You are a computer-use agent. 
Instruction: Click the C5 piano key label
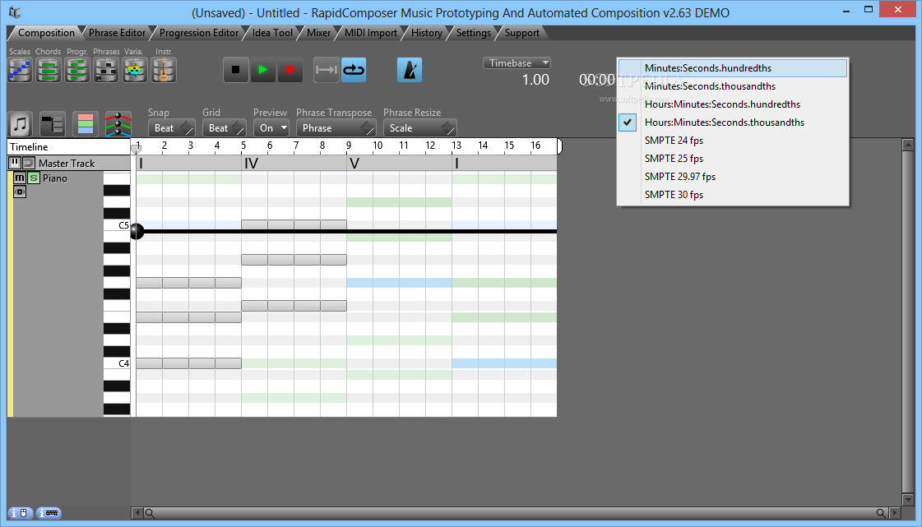click(x=123, y=225)
